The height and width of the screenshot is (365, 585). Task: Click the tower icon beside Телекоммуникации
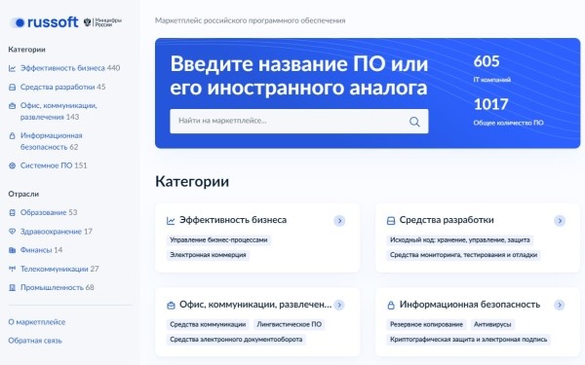tap(13, 269)
